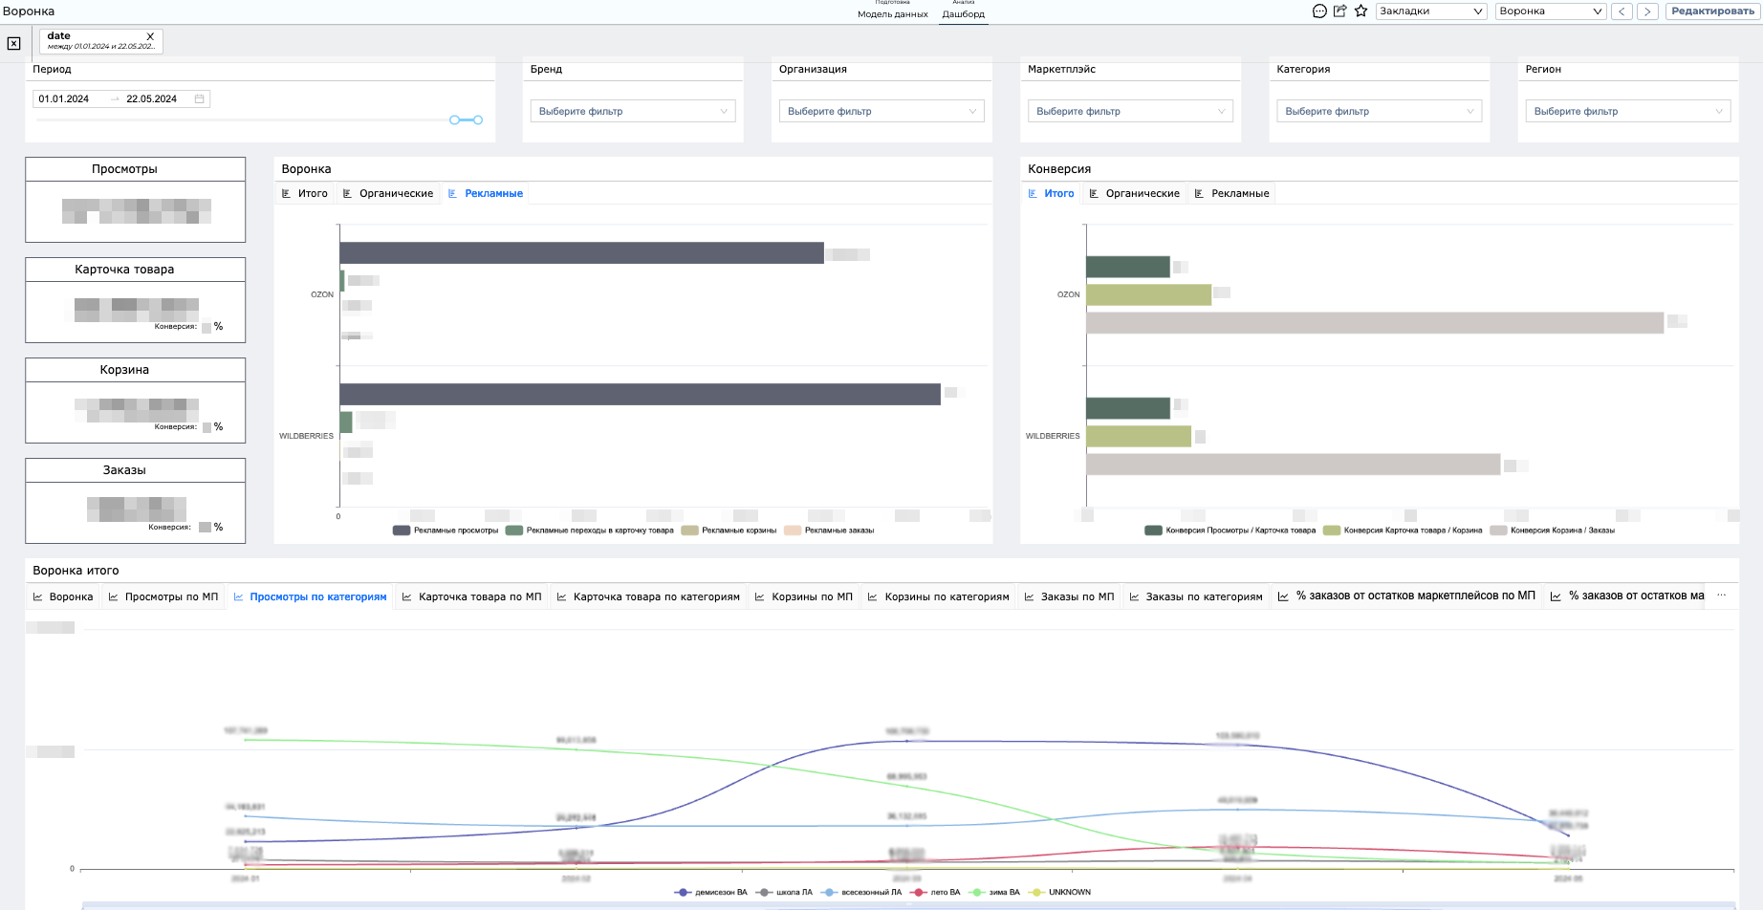The height and width of the screenshot is (910, 1763).
Task: Select Заказы по МП tab
Action: (1069, 596)
